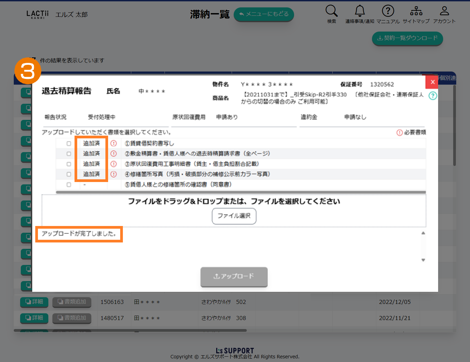Open the sitemap icon
The width and height of the screenshot is (470, 362).
click(416, 11)
